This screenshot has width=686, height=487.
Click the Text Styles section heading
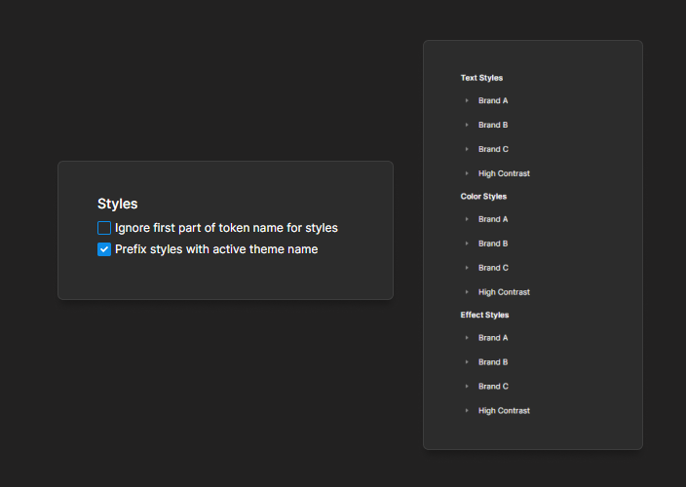pyautogui.click(x=481, y=78)
